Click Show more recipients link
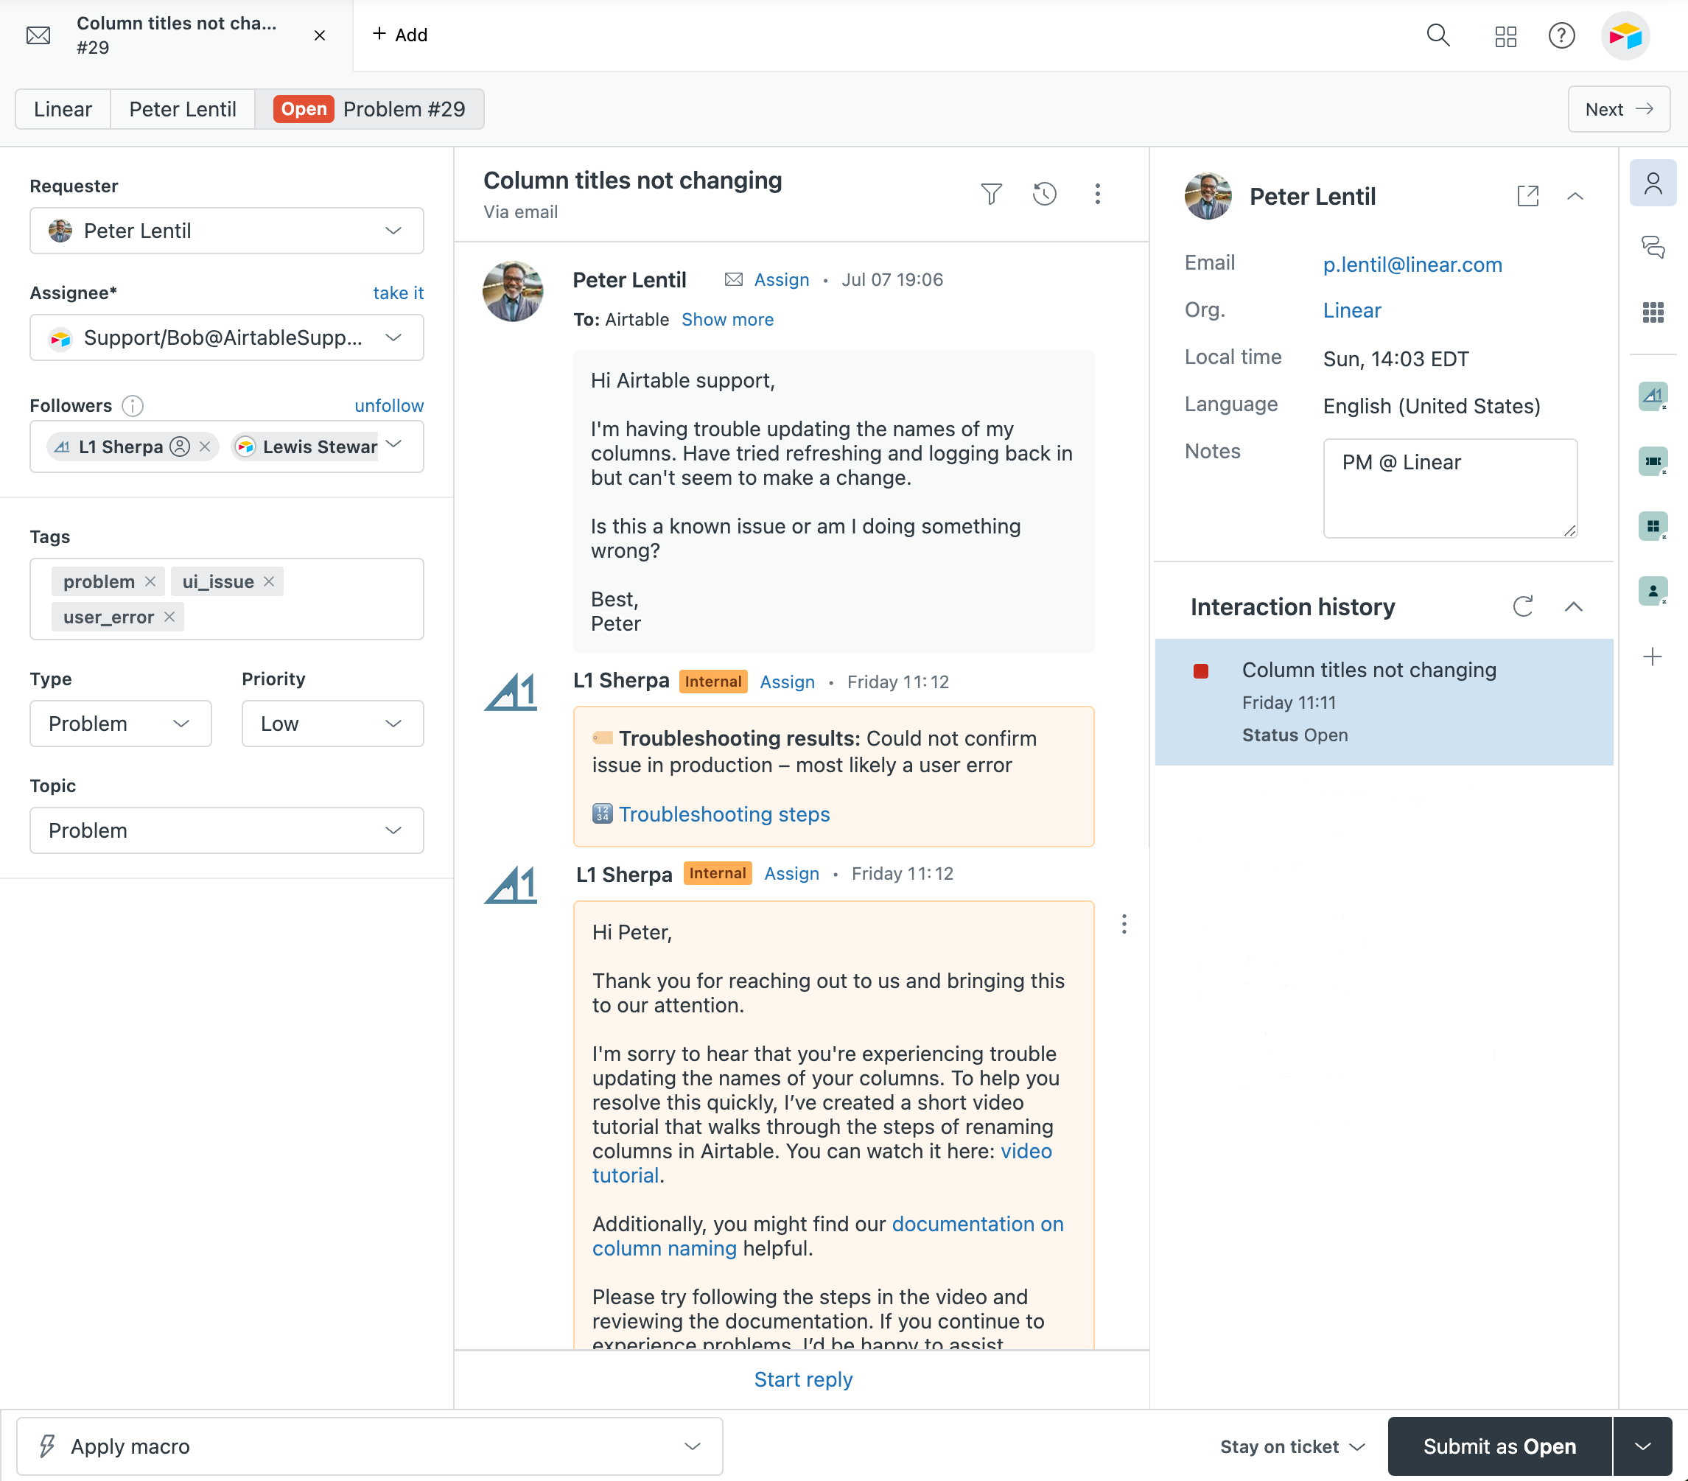Viewport: 1688px width, 1481px height. pyautogui.click(x=727, y=320)
